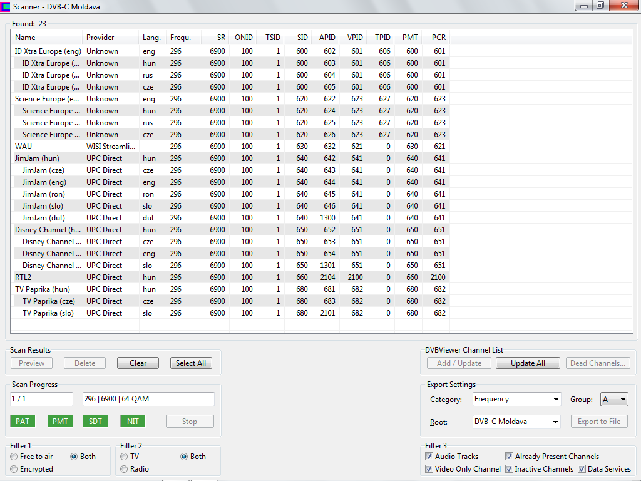The image size is (641, 481).
Task: Select the Encrypted radio button
Action: tap(14, 469)
